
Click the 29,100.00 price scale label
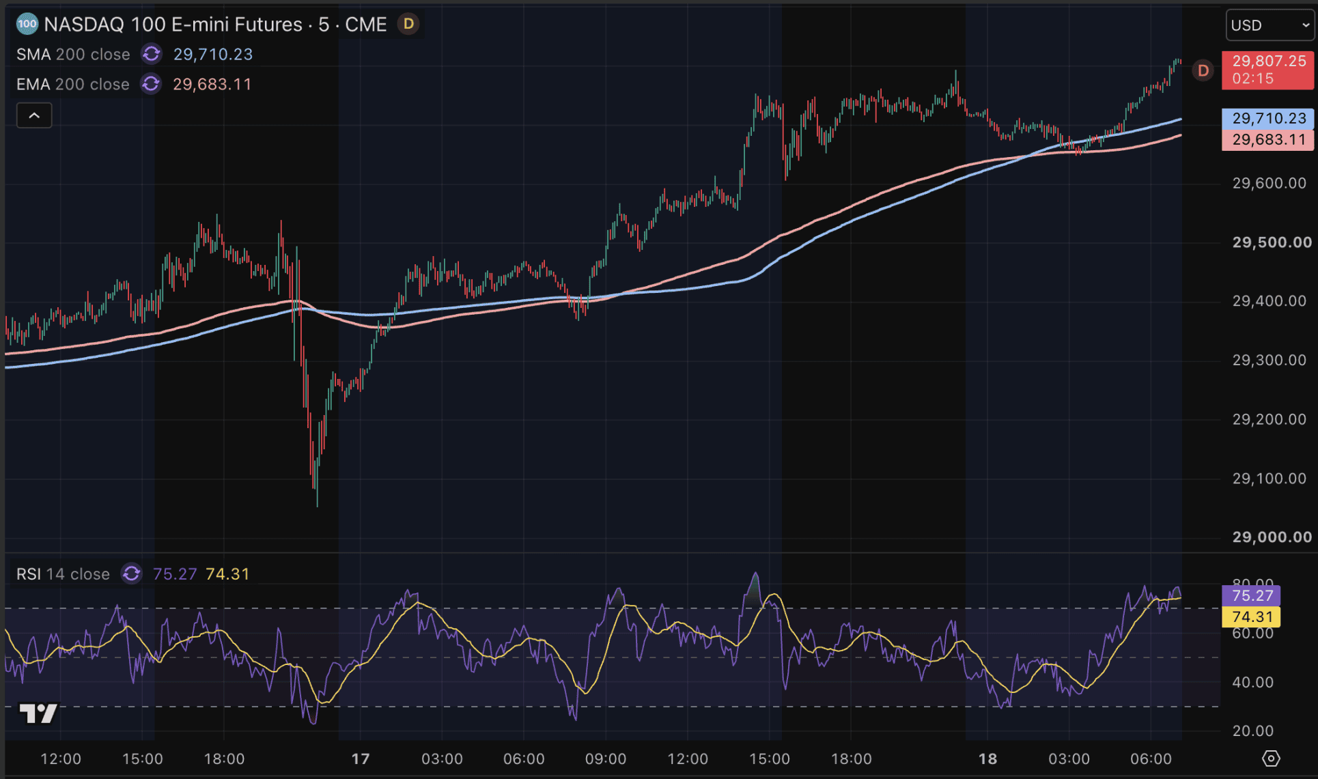pyautogui.click(x=1269, y=479)
